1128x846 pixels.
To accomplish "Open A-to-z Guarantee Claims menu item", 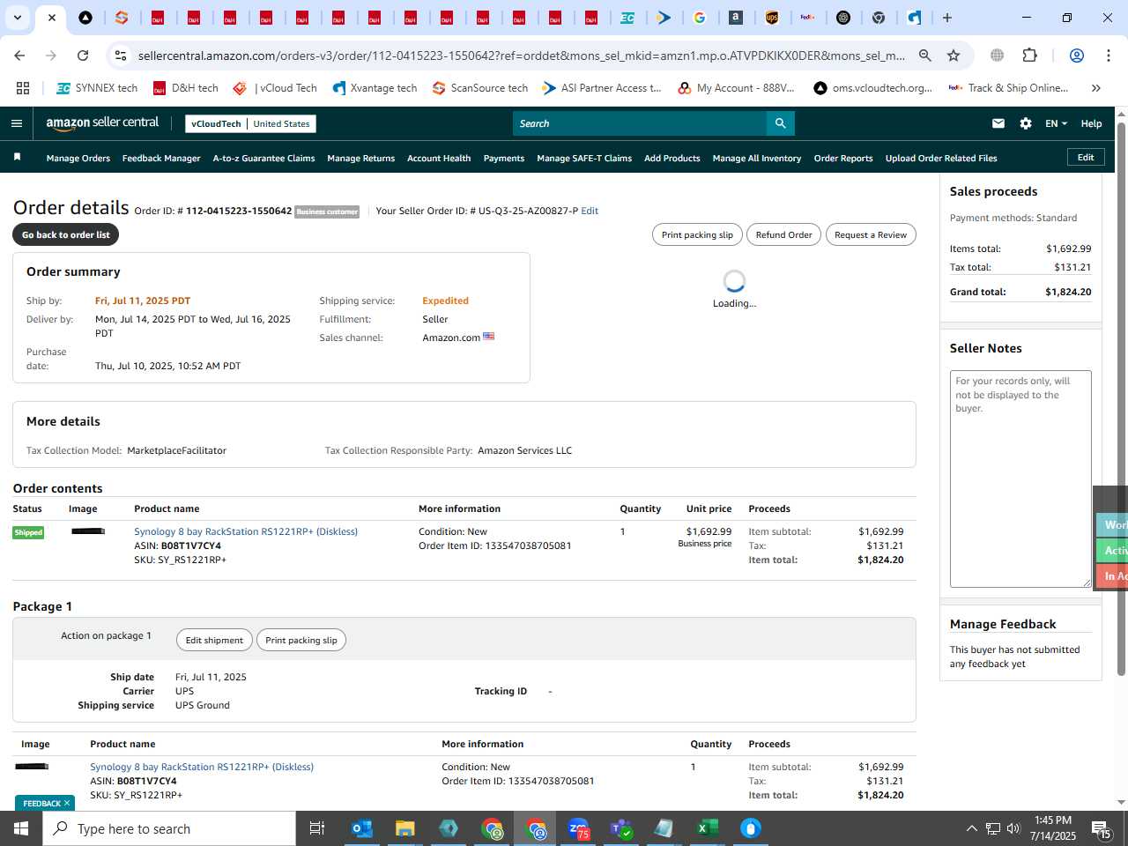I will [x=263, y=159].
